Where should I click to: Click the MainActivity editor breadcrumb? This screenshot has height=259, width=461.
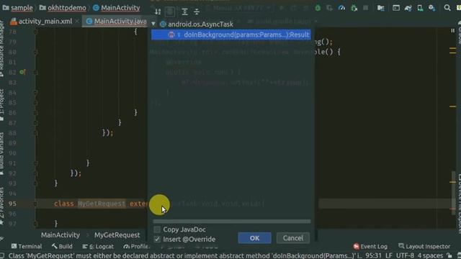pyautogui.click(x=61, y=235)
